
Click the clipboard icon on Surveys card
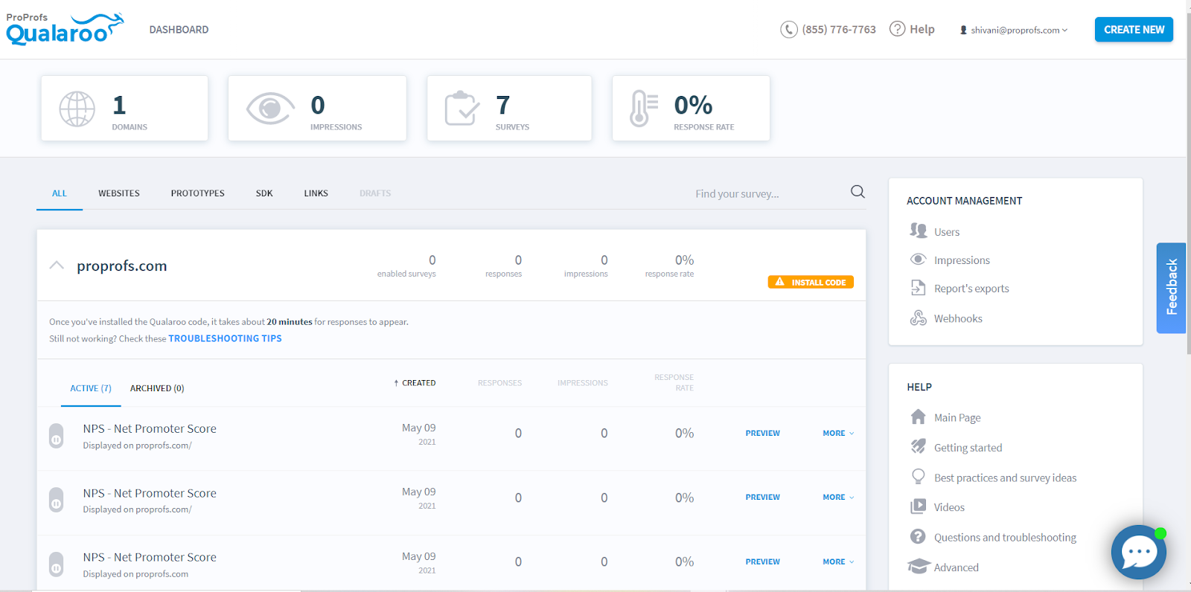(462, 109)
